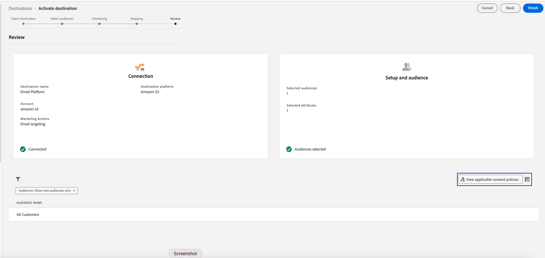This screenshot has height=258, width=545.
Task: Remove the Show new audiences only filter
Action: [74, 191]
